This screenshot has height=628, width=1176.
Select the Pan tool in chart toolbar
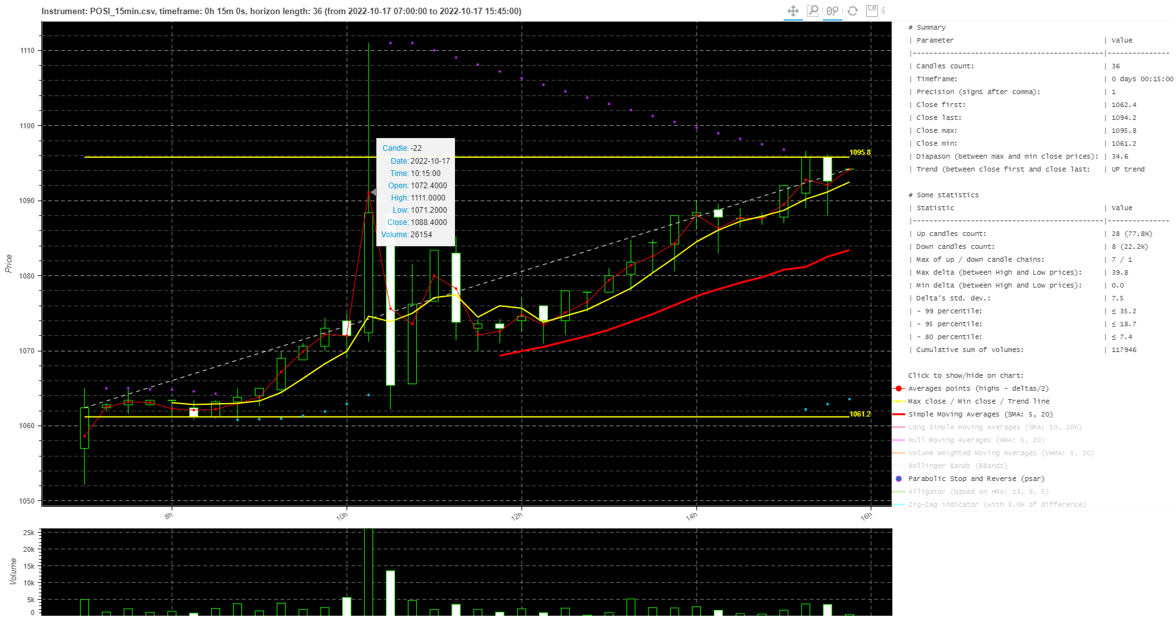(x=793, y=11)
